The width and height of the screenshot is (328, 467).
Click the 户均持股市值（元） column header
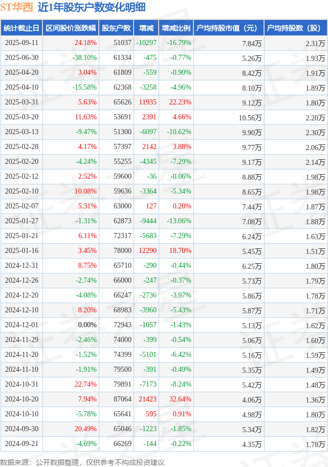pos(229,28)
